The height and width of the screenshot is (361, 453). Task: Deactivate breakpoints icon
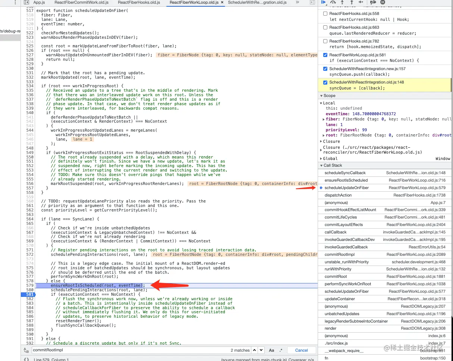click(x=373, y=2)
